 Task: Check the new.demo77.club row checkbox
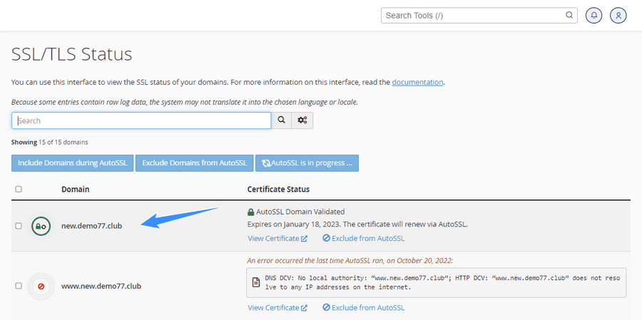pos(19,226)
